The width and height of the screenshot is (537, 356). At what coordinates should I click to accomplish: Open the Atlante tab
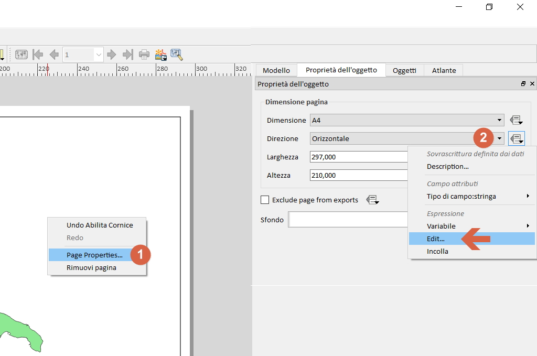coord(444,70)
